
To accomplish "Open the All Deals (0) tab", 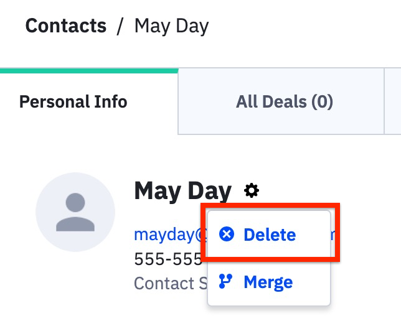I will click(x=284, y=101).
